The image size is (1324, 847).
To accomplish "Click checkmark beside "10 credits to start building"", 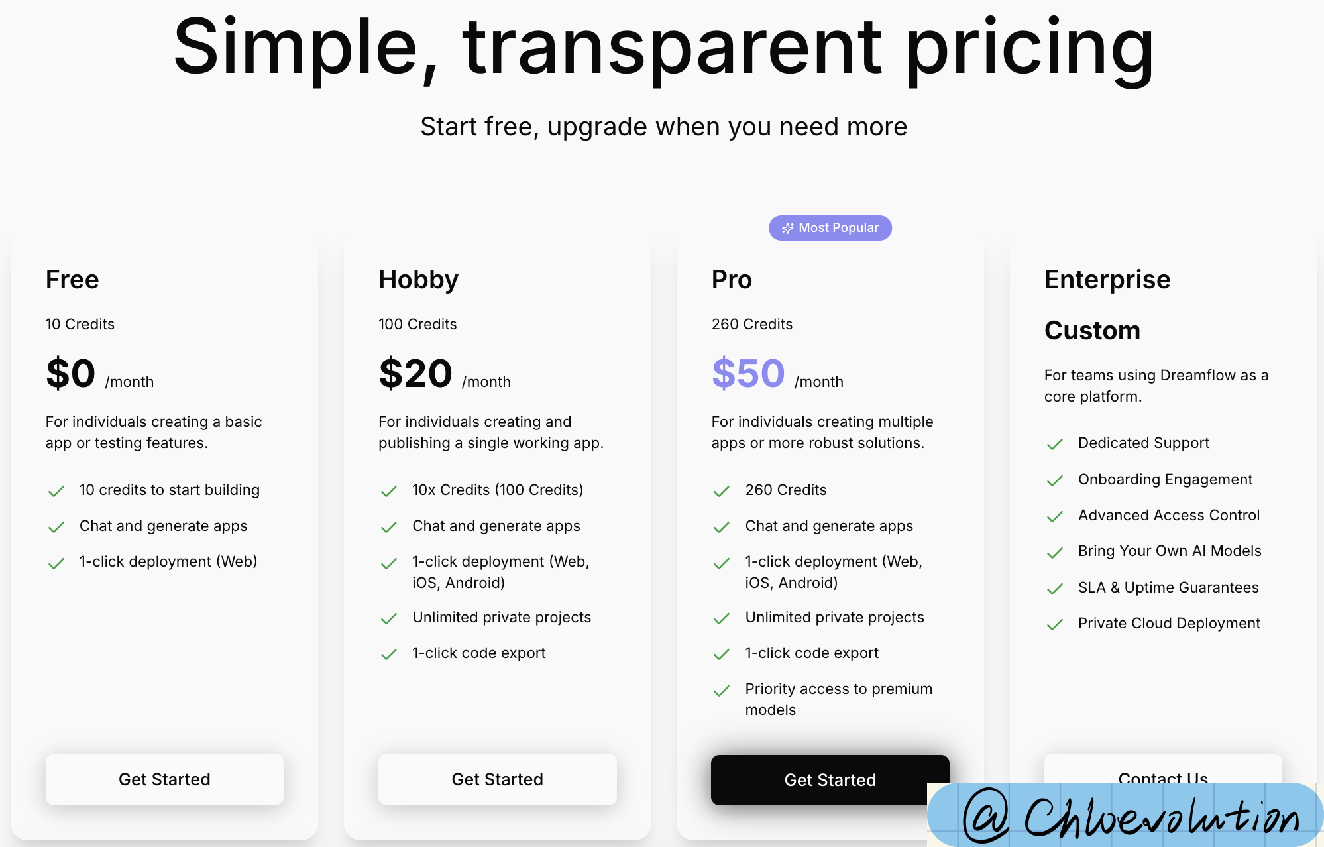I will pos(56,491).
